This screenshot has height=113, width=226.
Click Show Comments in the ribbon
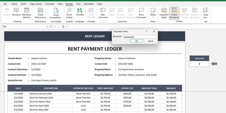click(x=141, y=13)
